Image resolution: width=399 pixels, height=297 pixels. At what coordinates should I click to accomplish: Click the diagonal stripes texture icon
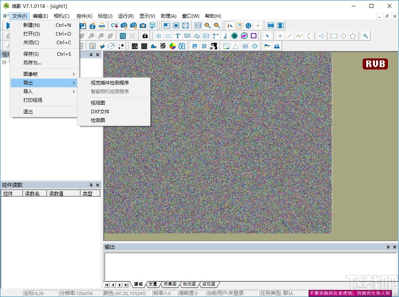click(163, 46)
